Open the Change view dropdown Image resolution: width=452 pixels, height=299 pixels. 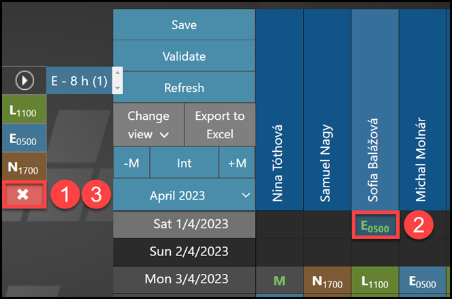pyautogui.click(x=149, y=125)
